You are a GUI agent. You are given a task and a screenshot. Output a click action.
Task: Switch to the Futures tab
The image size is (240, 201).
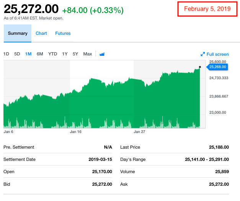tap(63, 33)
